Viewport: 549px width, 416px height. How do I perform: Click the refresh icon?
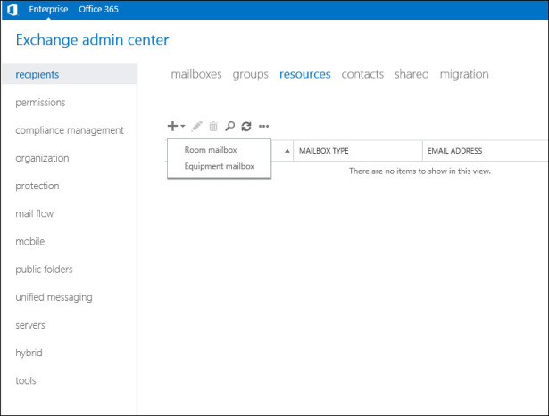(246, 126)
